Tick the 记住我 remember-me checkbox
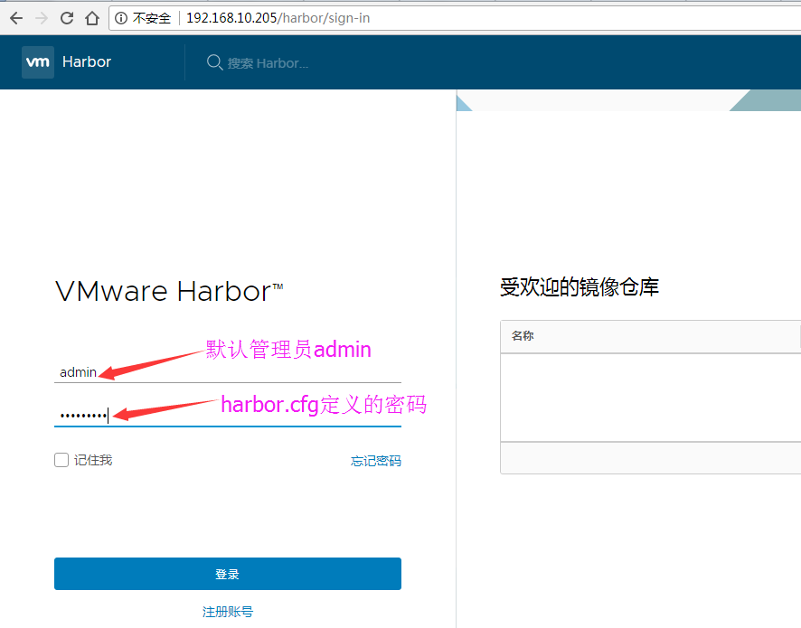 click(x=61, y=460)
